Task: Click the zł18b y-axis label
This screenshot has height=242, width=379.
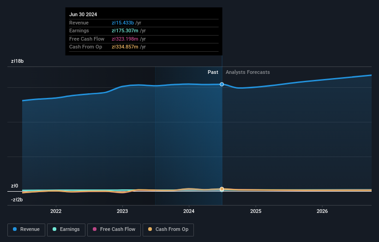Action: pos(18,61)
